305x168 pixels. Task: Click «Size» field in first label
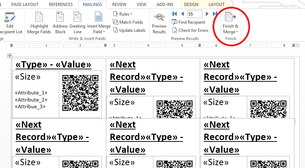[28, 77]
